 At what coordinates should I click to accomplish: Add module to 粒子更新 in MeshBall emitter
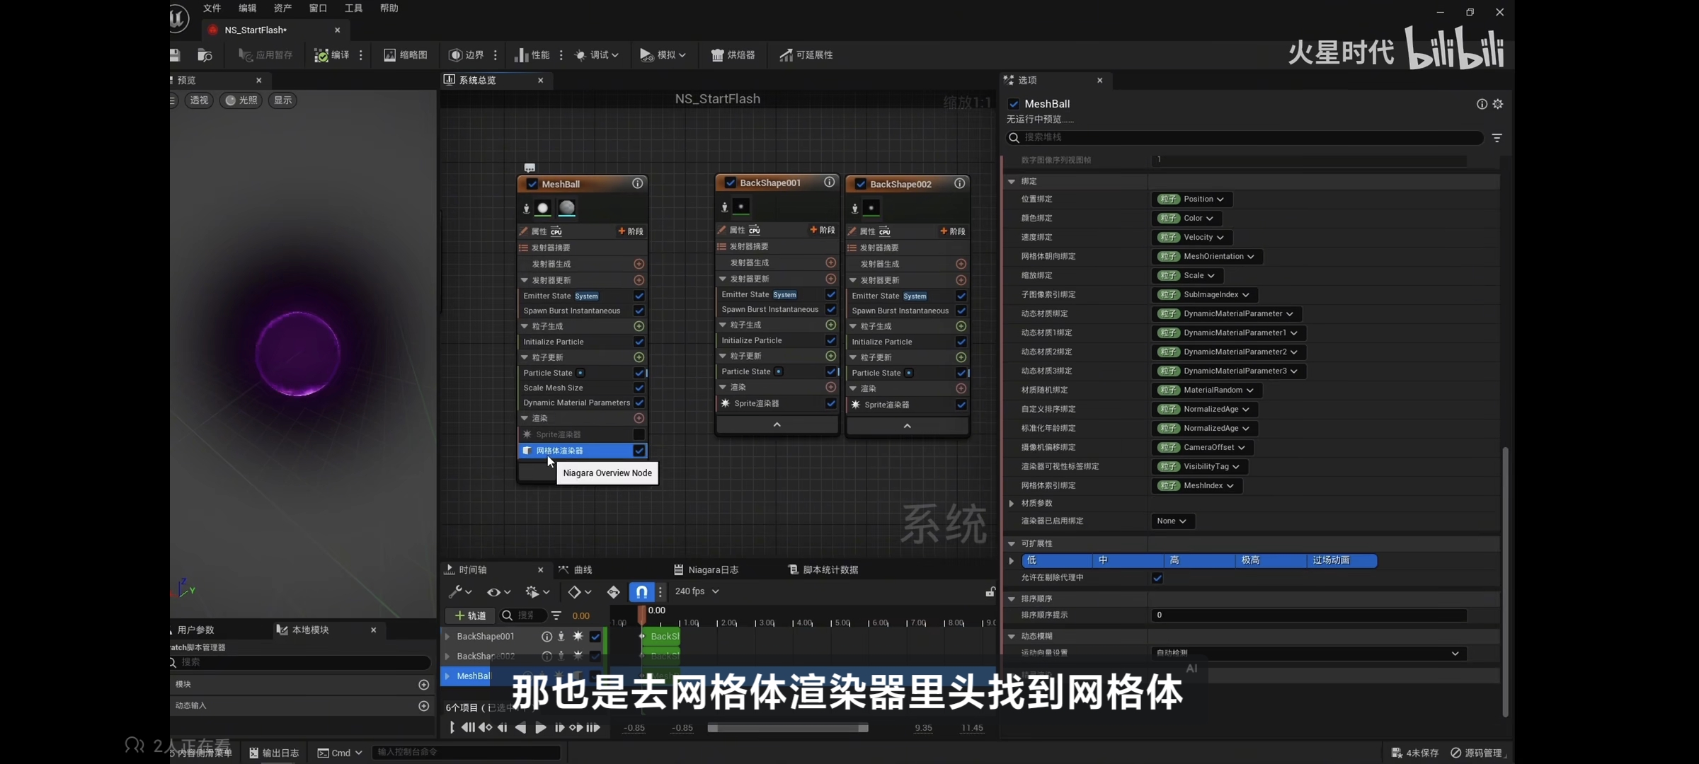[x=639, y=357]
